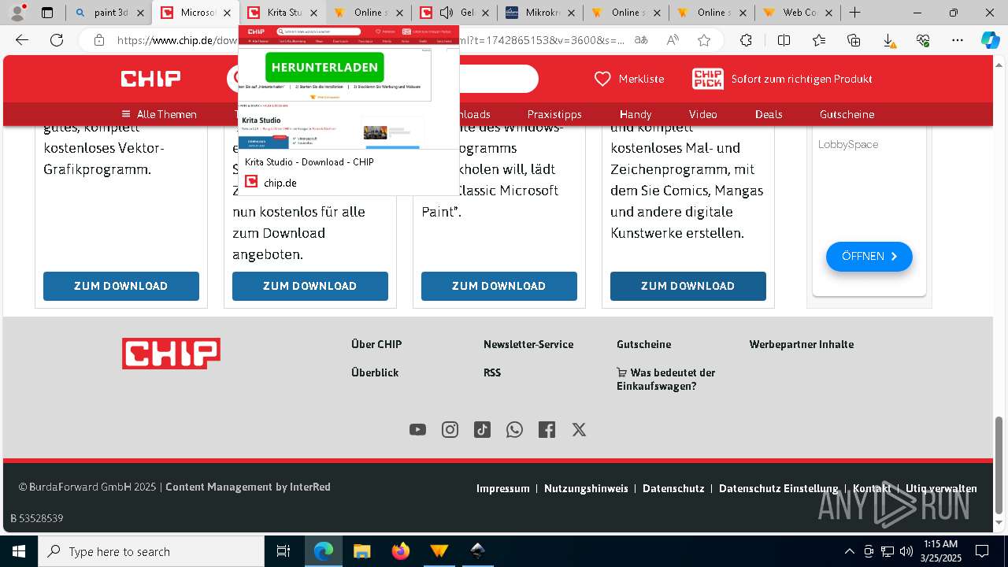This screenshot has height=567, width=1008.
Task: Open Edge Settings and more menu
Action: 958,40
